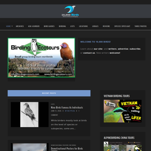Navigate to Locations
This screenshot has height=151, width=151.
coord(83,26)
